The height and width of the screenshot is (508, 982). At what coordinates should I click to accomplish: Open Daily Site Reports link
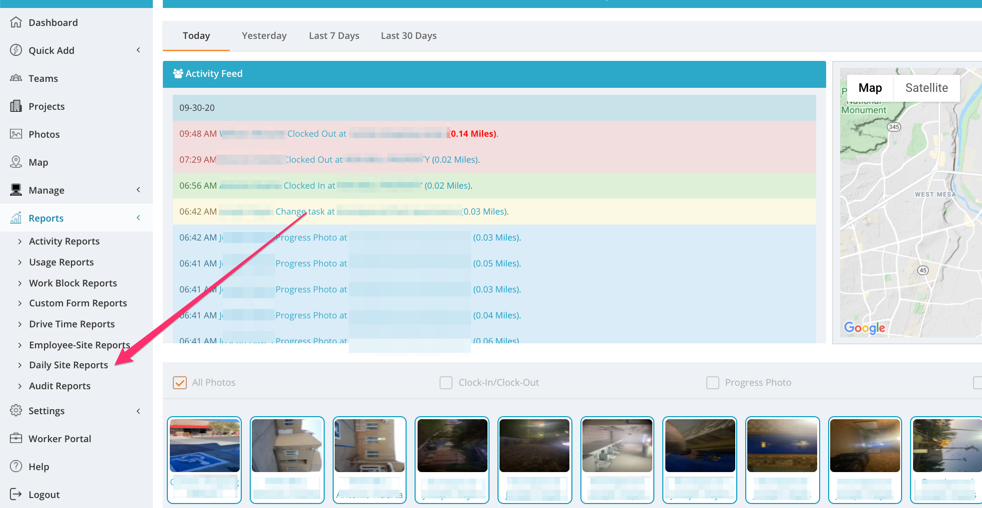[68, 365]
